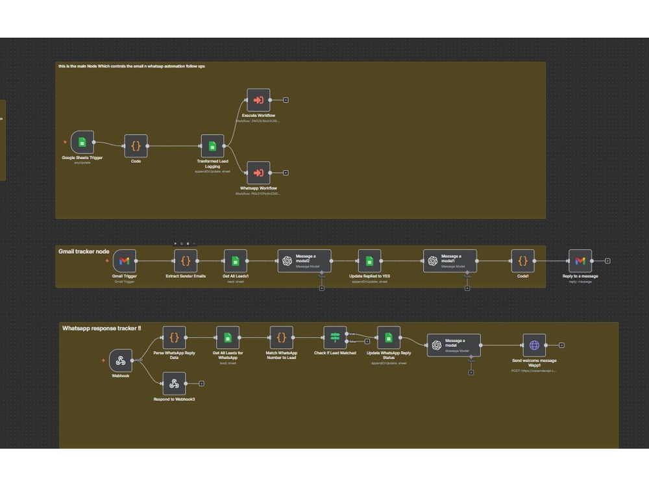Add node after Send welcome message Wapp1
This screenshot has height=487, width=649.
coord(561,345)
